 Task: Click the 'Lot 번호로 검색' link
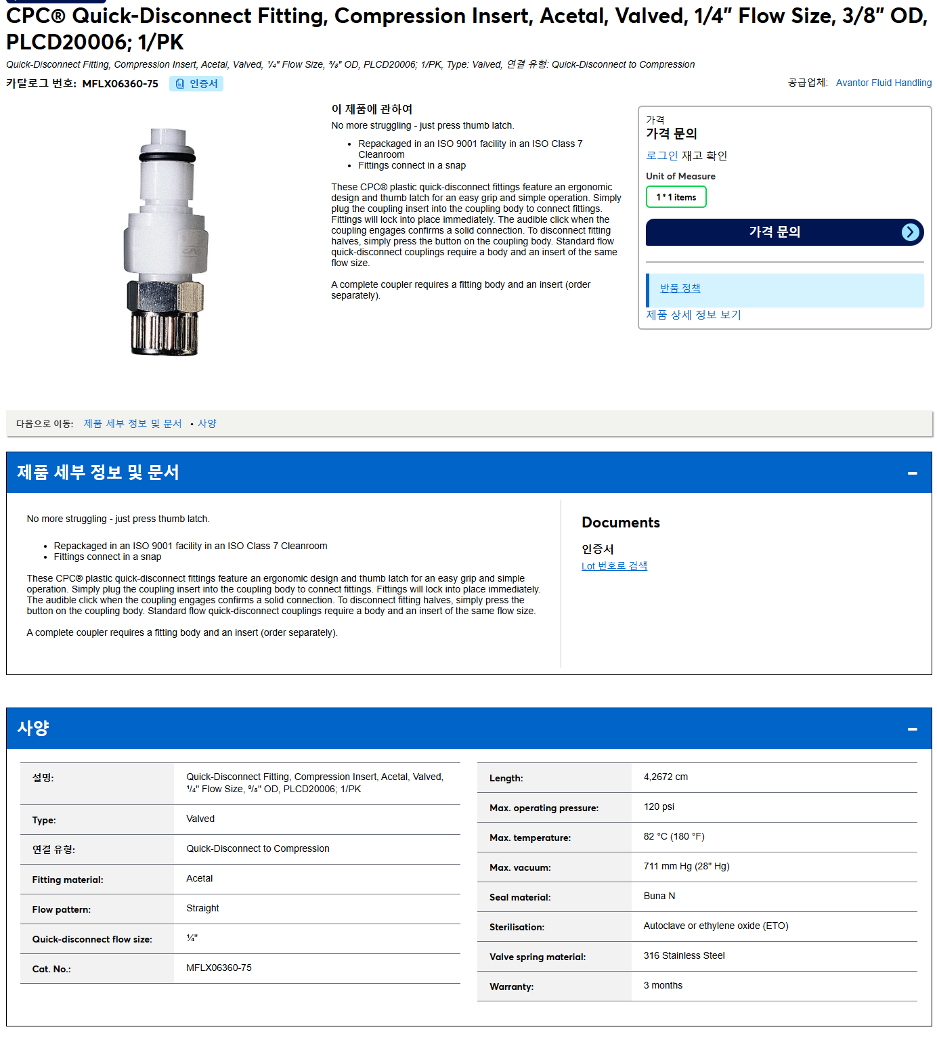pyautogui.click(x=614, y=566)
